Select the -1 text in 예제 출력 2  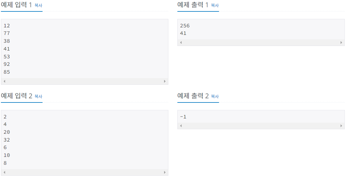tap(183, 116)
